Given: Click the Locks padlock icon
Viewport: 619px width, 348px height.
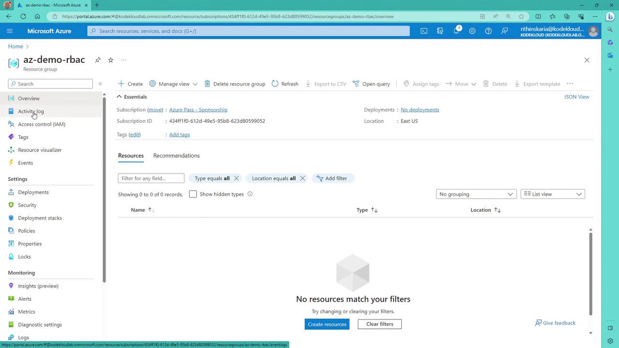Looking at the screenshot, I should click(x=12, y=257).
